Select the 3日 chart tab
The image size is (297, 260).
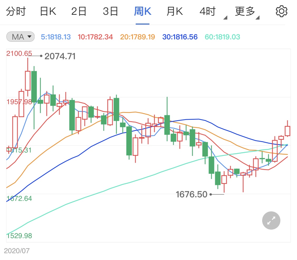click(x=110, y=11)
